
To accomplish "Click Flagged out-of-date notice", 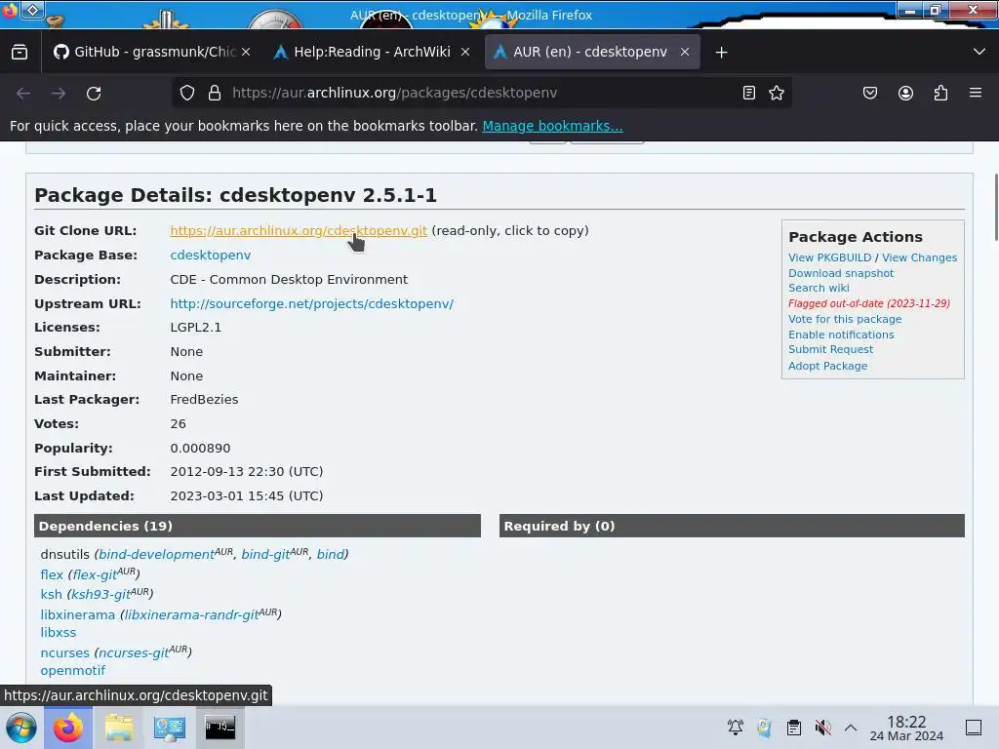I will (869, 304).
